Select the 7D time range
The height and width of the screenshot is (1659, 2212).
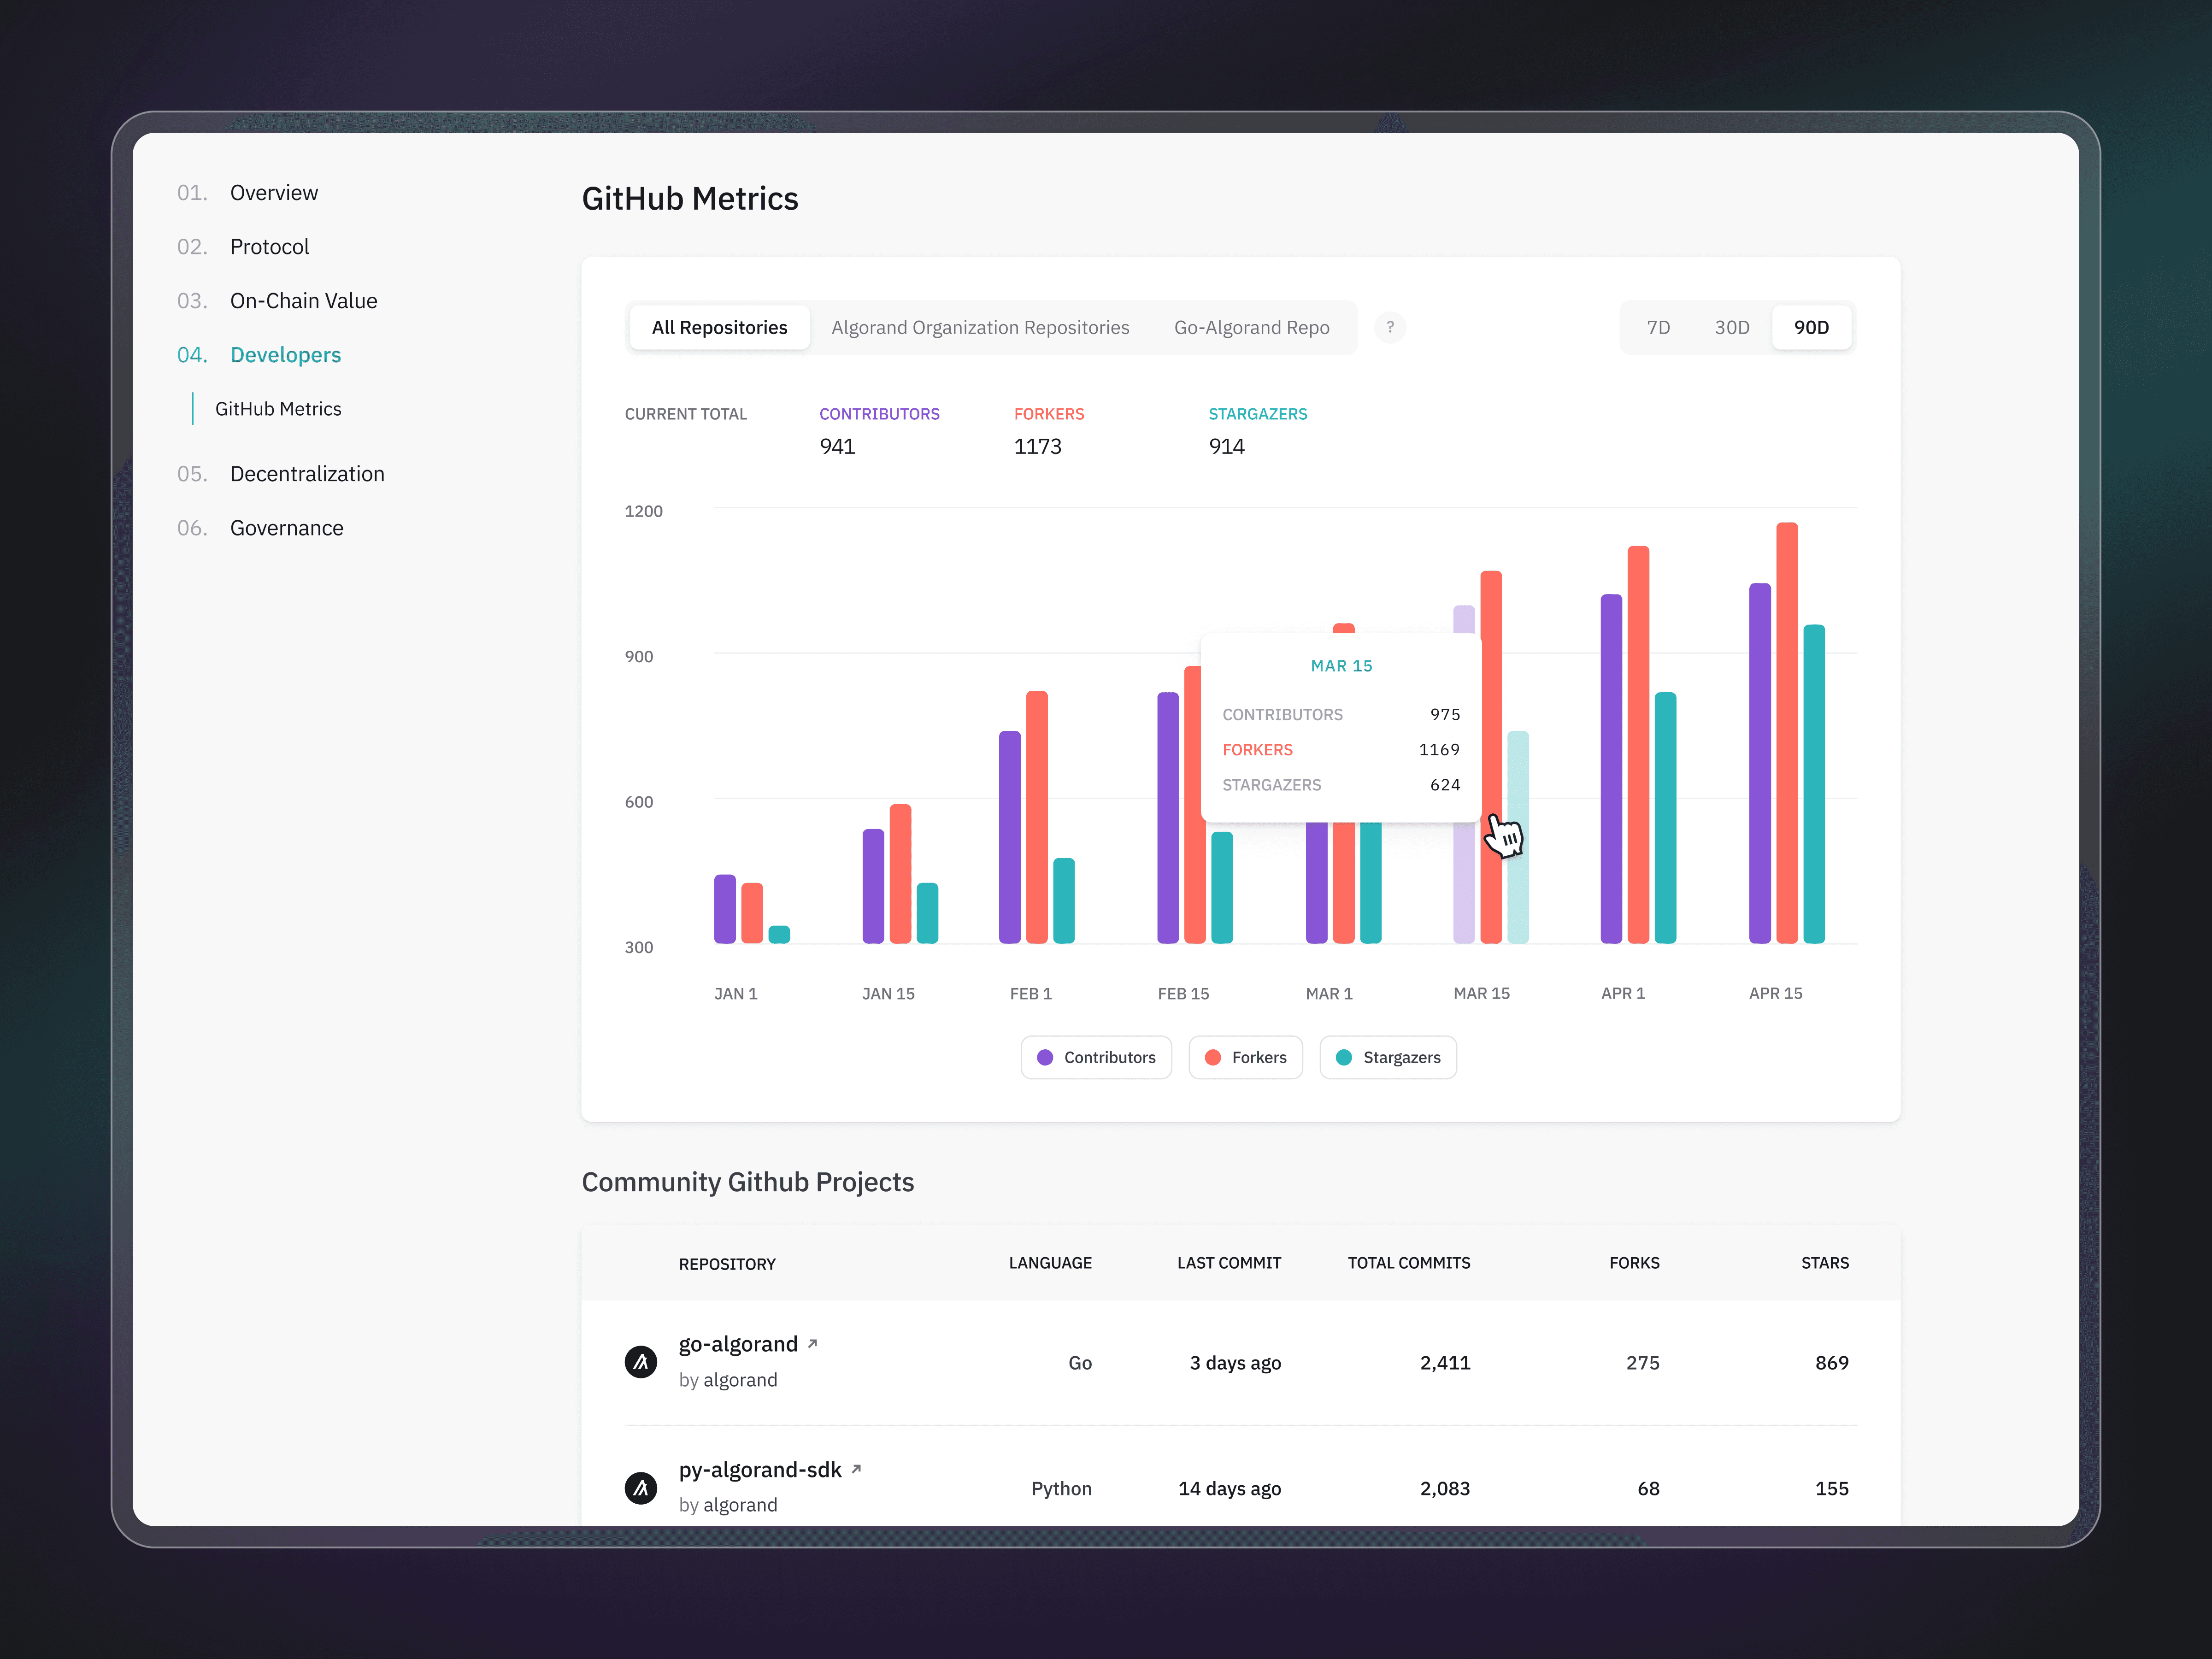click(1658, 327)
